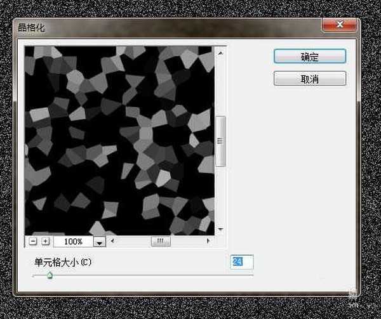The image size is (381, 319).
Task: Open the zoom percentage dropdown arrow
Action: pyautogui.click(x=99, y=242)
